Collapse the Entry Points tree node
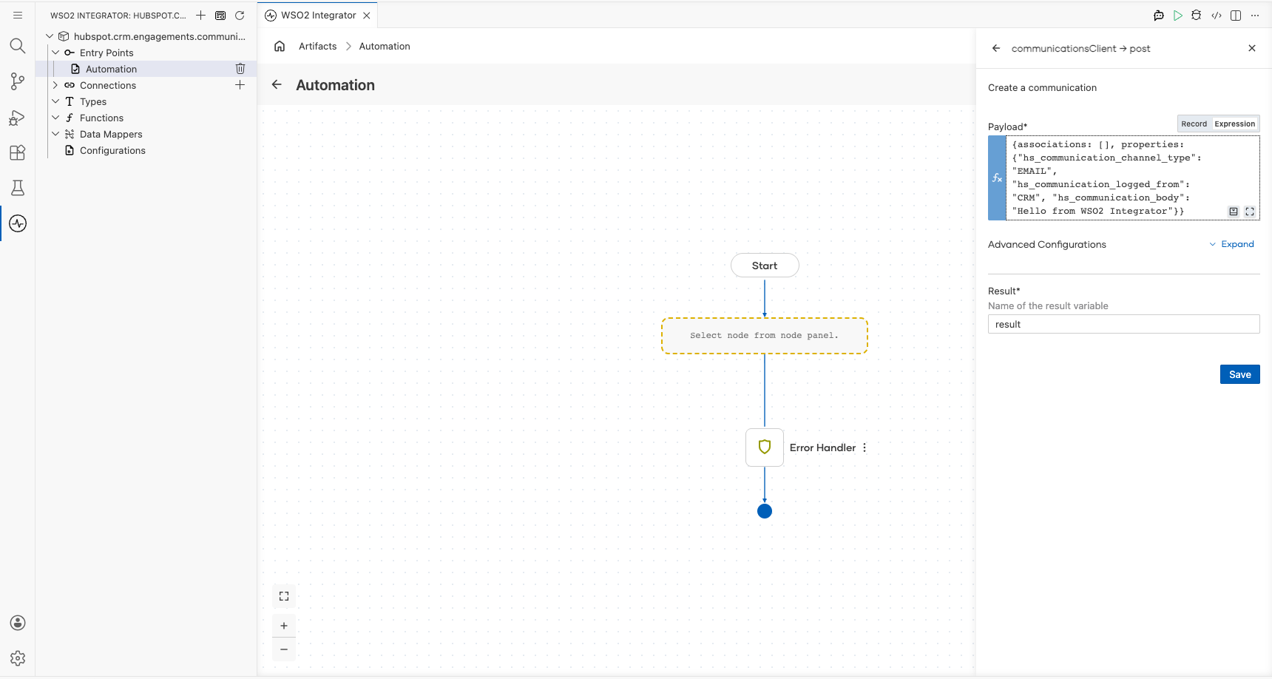Screen dimensions: 1272x679 [55, 53]
